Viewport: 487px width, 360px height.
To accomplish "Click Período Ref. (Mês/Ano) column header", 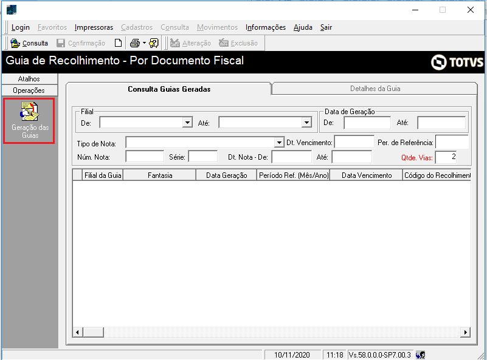I will pos(294,175).
